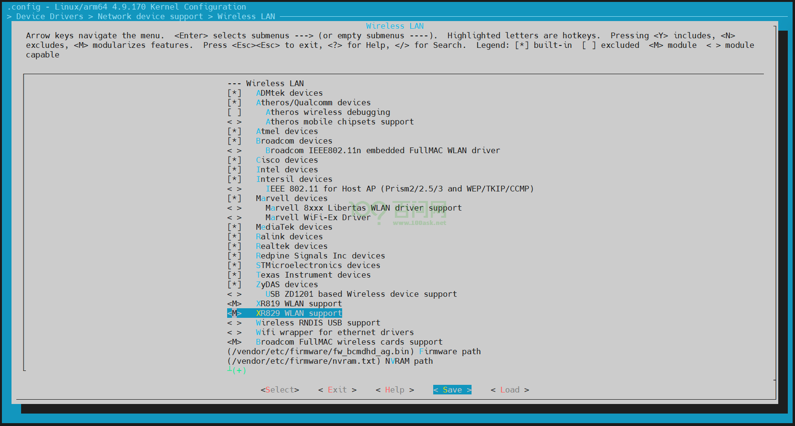This screenshot has width=795, height=426.
Task: Click the Save button
Action: (452, 390)
